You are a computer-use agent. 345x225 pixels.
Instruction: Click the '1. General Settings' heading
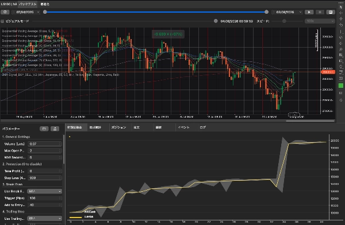[16, 137]
